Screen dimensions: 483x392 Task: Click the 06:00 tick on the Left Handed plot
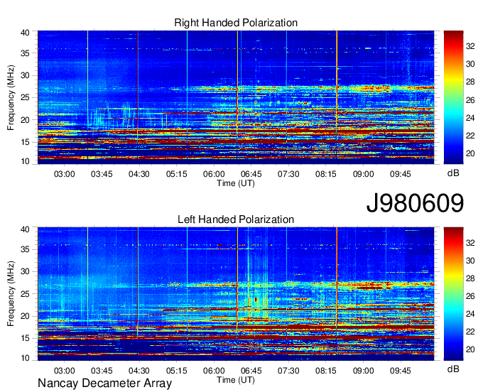pyautogui.click(x=214, y=371)
